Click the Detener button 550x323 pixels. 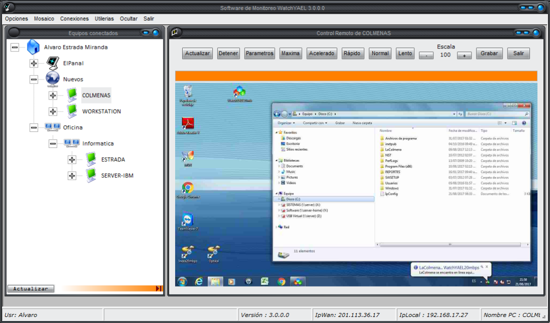click(x=228, y=53)
